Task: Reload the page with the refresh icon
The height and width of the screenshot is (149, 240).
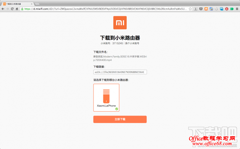Action: click(x=12, y=9)
